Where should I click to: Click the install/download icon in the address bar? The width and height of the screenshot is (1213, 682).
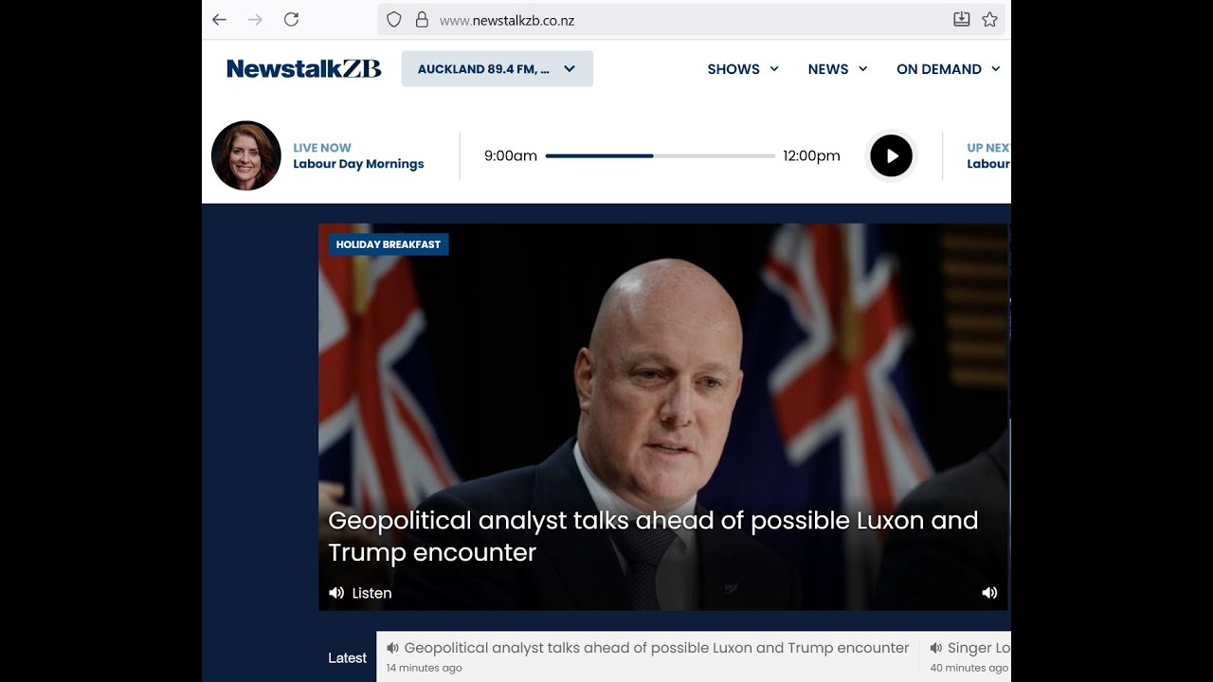click(x=961, y=19)
